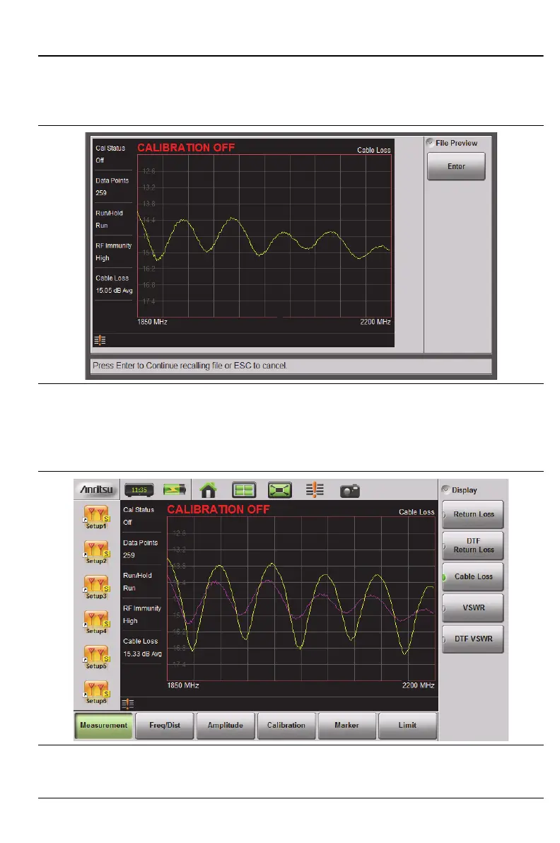Select the VSWR display button

point(473,607)
